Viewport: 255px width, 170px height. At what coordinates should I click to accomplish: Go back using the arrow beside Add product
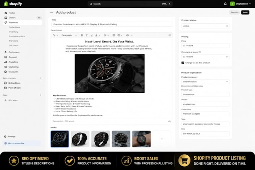click(52, 12)
